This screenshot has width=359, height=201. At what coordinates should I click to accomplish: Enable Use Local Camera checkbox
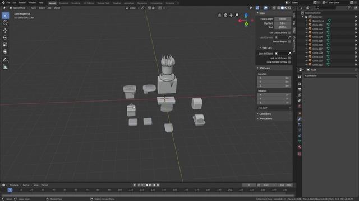pyautogui.click(x=289, y=33)
